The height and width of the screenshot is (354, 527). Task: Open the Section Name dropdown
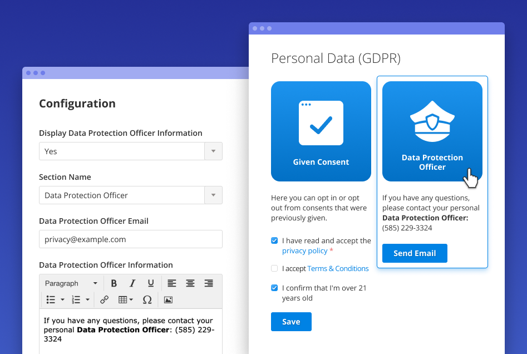213,195
